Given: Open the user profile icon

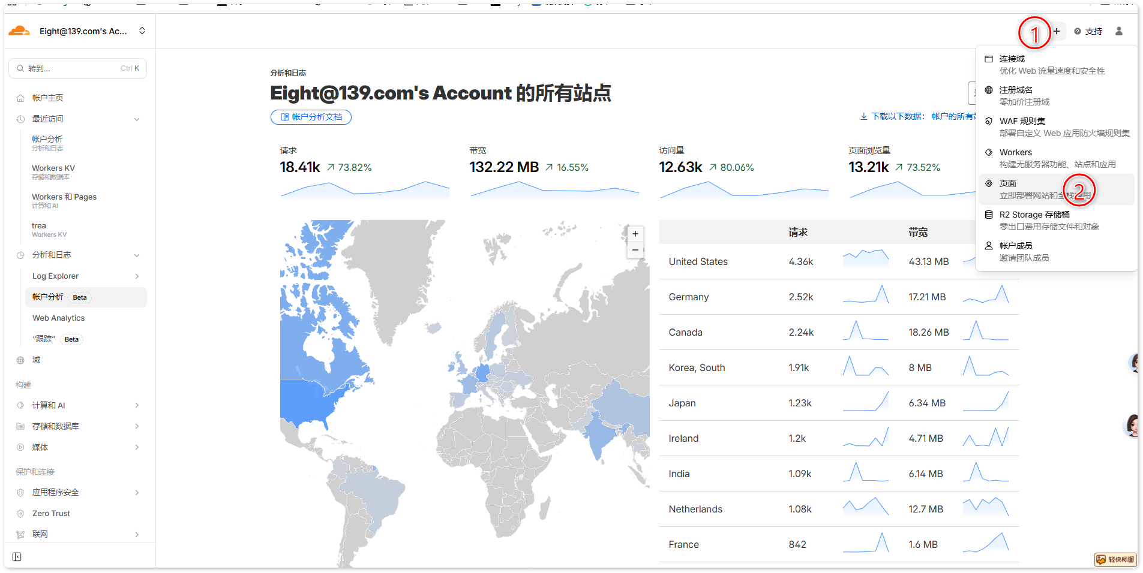Looking at the screenshot, I should click(x=1118, y=31).
